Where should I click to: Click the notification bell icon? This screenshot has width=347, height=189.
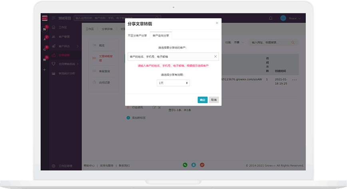(x=271, y=18)
